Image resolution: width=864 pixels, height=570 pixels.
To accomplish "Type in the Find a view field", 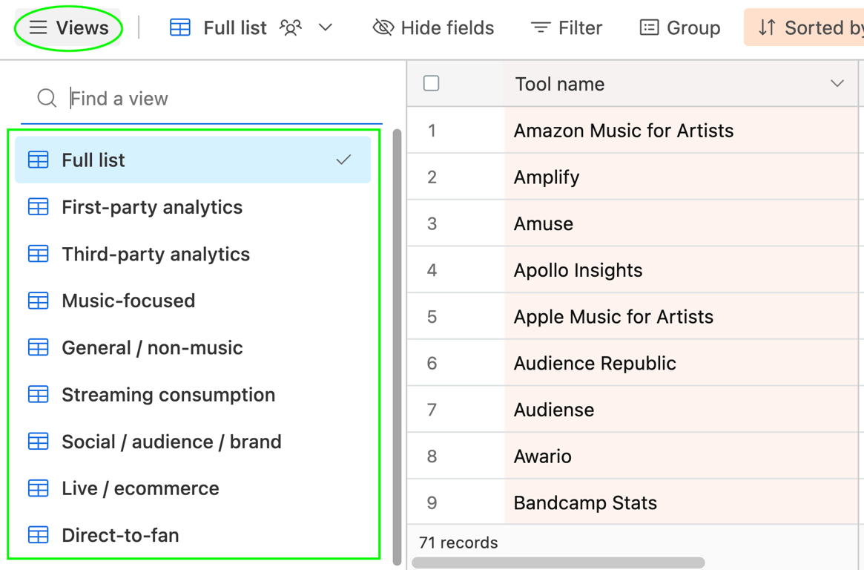I will pyautogui.click(x=222, y=98).
